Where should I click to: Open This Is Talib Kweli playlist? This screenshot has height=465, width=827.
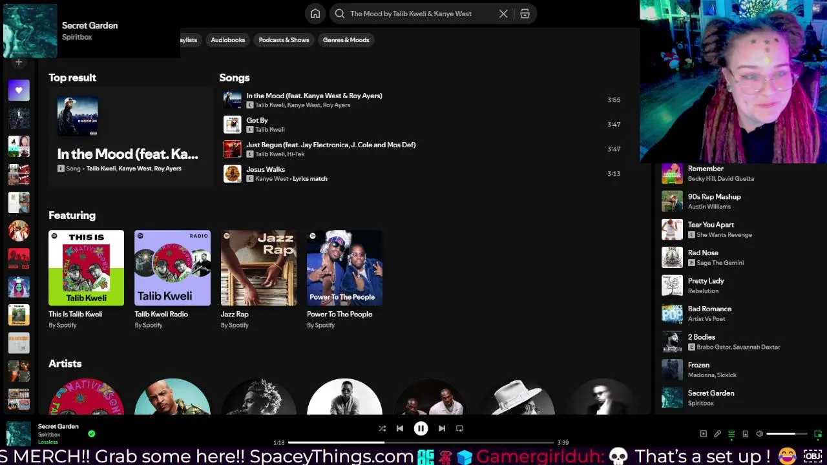click(86, 279)
